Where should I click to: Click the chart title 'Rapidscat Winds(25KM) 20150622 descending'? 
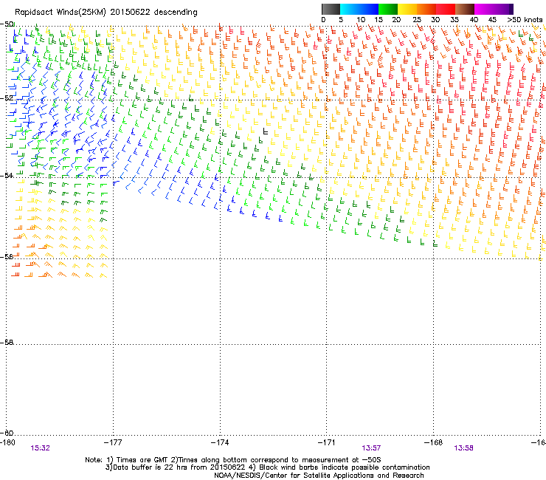106,13
